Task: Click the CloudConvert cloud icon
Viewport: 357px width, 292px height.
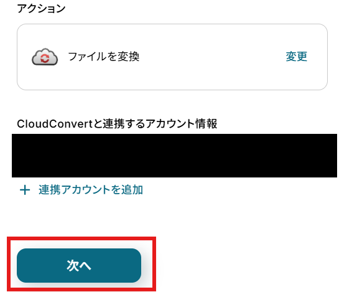Action: click(45, 57)
